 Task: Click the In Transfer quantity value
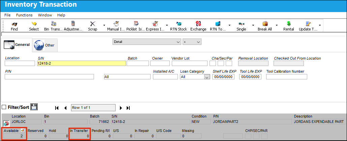(x=80, y=136)
